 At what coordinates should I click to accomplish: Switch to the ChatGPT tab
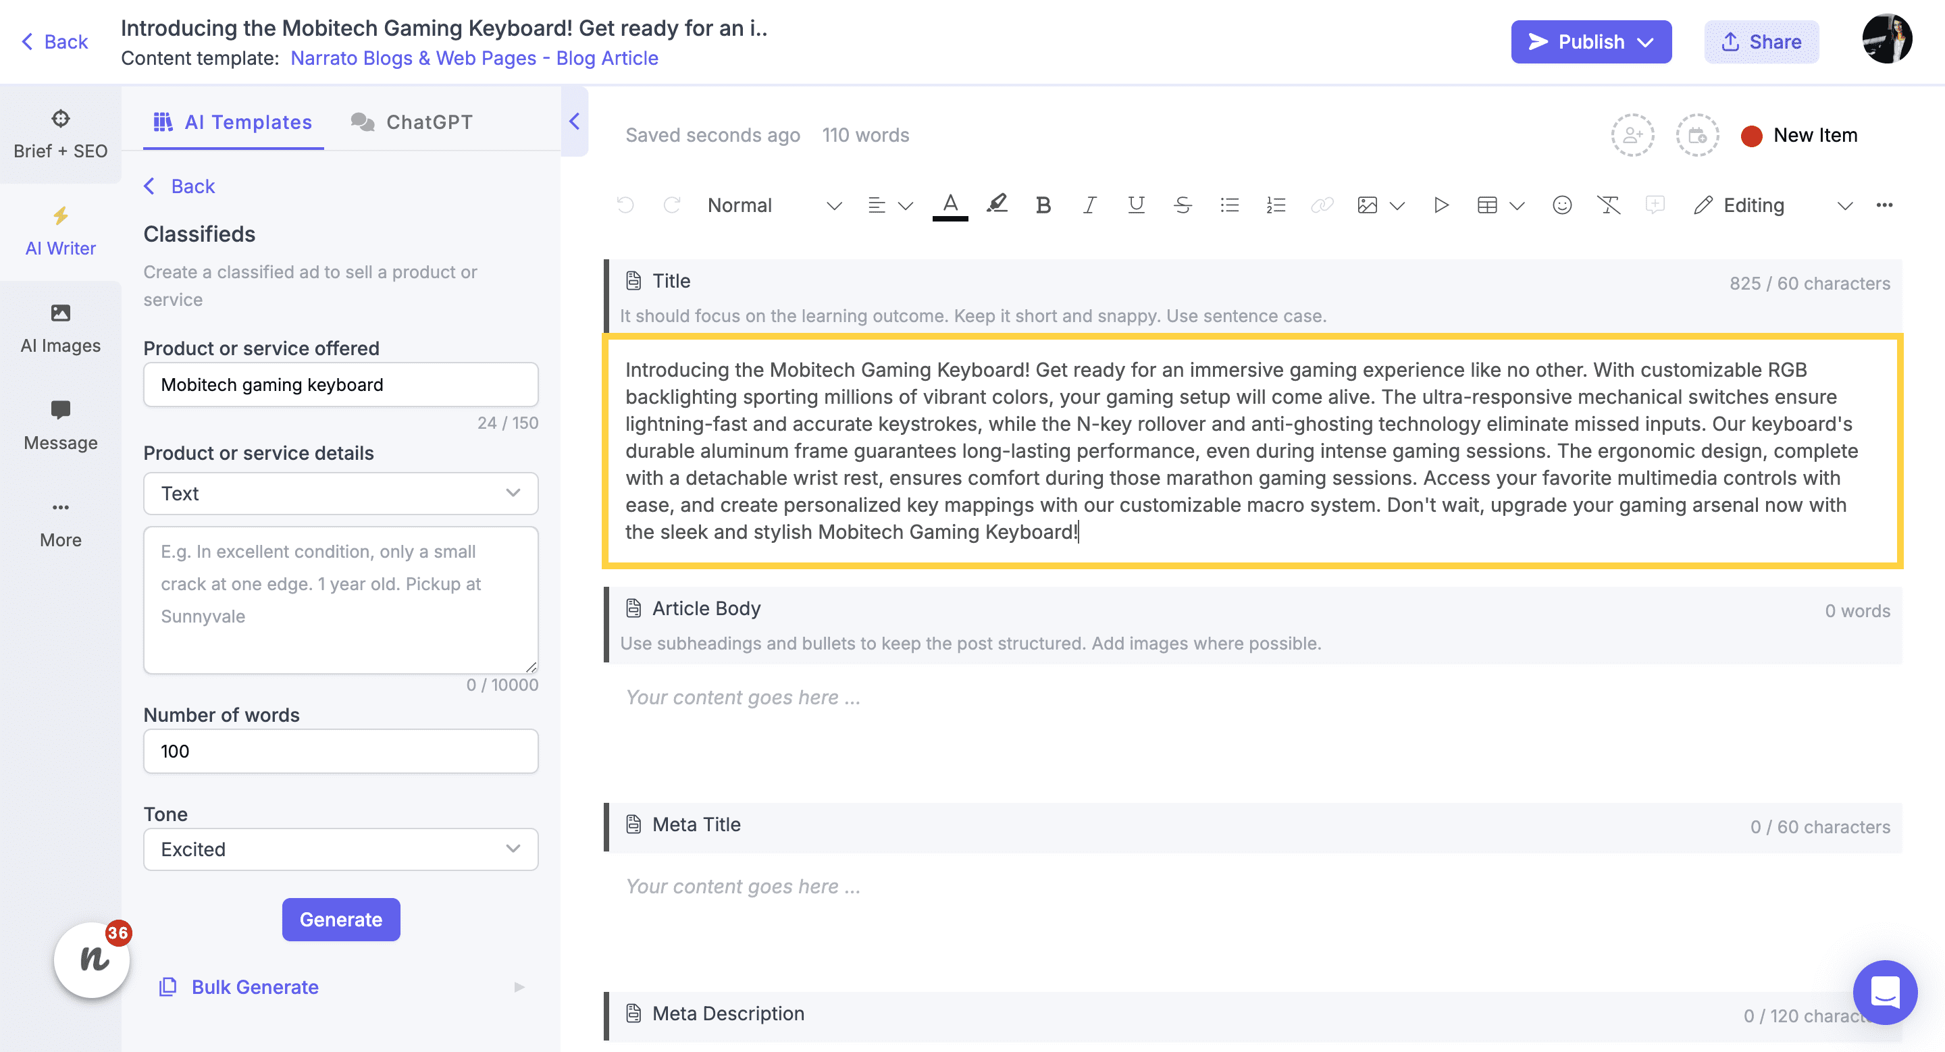[x=412, y=122]
